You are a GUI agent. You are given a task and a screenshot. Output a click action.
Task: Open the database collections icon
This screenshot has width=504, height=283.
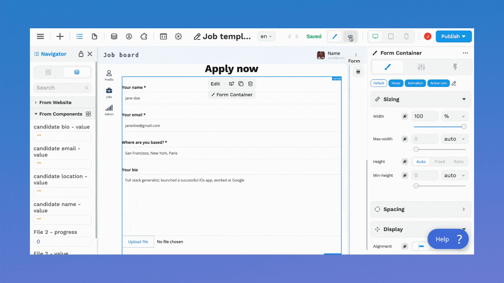[114, 37]
